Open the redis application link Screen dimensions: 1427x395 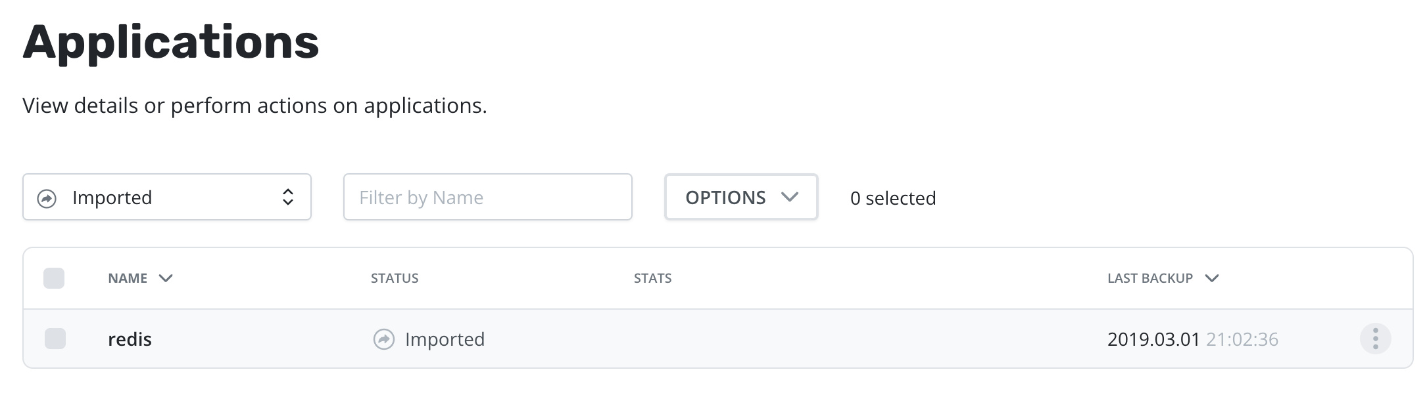point(130,339)
